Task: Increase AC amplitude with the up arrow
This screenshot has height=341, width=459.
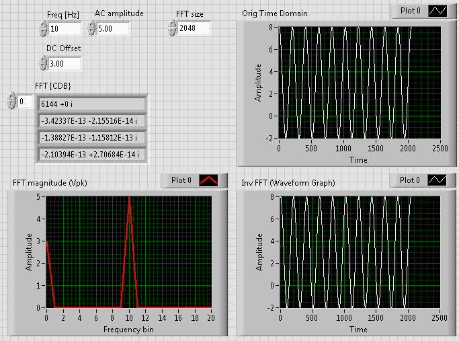Action: coord(91,24)
